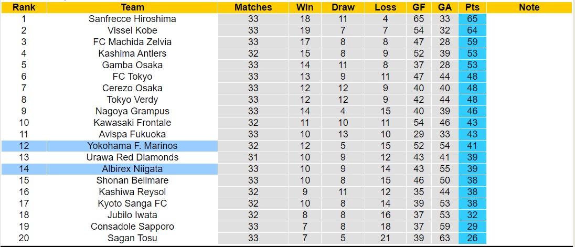Click the GA column header
Image resolution: width=575 pixels, height=247 pixels.
[445, 7]
